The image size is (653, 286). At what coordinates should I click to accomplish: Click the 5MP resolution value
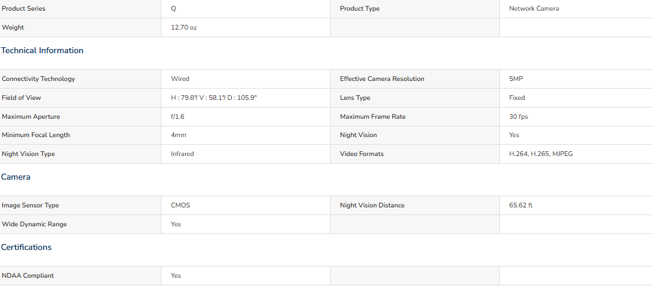click(x=515, y=79)
